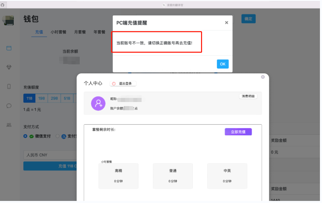Click the purple user avatar icon
This screenshot has width=322, height=203.
tap(98, 103)
